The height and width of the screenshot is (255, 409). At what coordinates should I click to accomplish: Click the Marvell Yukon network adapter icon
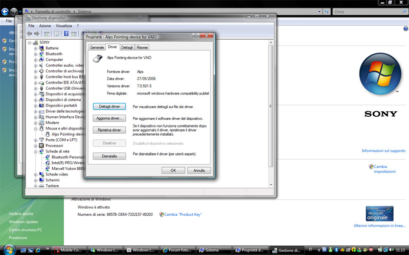coord(48,168)
